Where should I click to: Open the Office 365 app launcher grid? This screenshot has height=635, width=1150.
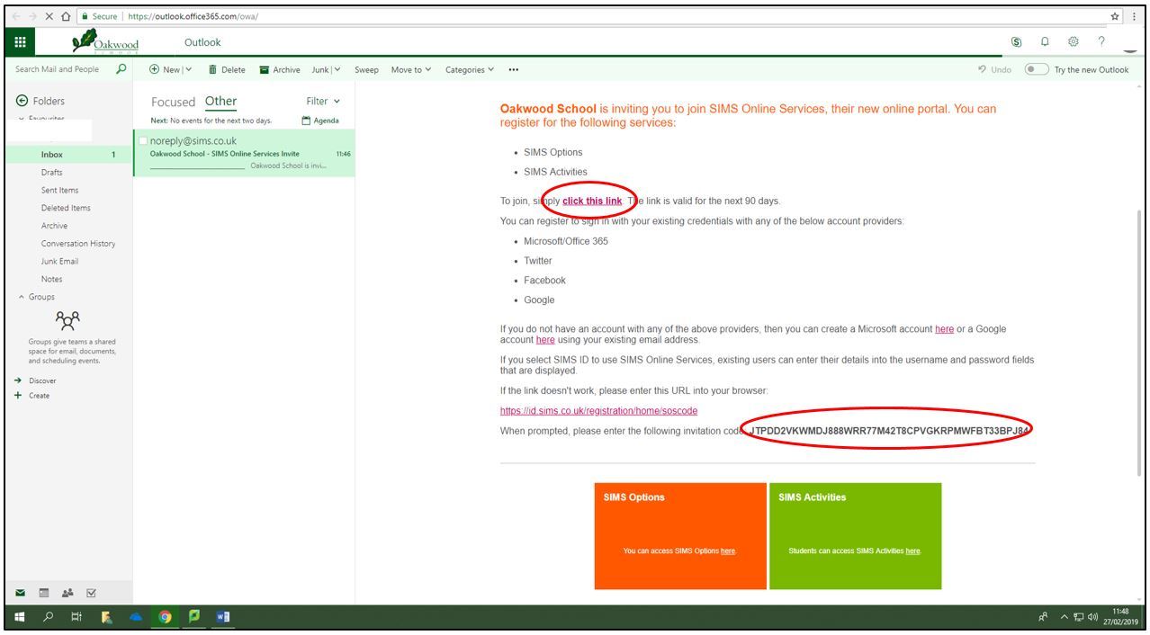[22, 42]
